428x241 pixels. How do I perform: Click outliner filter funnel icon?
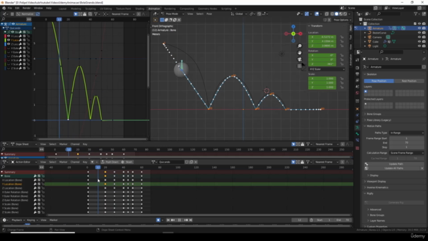click(x=416, y=13)
